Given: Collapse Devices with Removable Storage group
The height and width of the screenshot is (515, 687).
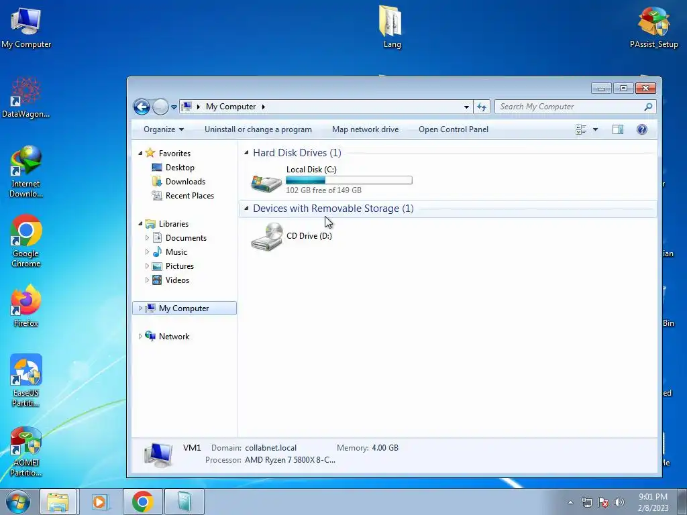Looking at the screenshot, I should tap(246, 208).
